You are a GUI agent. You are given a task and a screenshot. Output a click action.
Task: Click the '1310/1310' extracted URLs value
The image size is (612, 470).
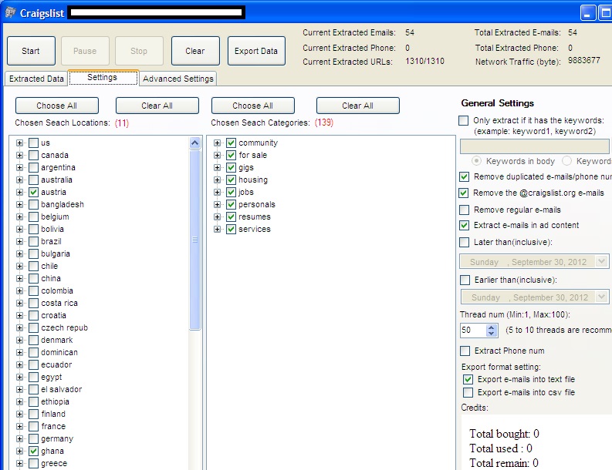coord(424,61)
